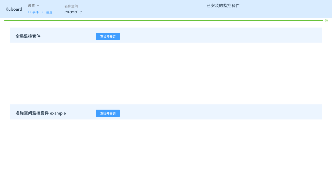
Task: Click the 后退 link to go back
Action: point(49,12)
